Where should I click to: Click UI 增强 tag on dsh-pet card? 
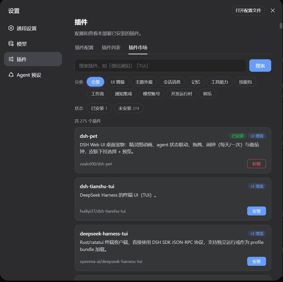pyautogui.click(x=257, y=136)
